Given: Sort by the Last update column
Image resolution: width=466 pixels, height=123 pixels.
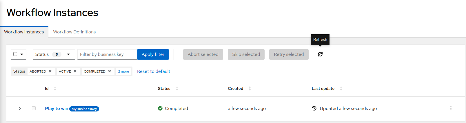Looking at the screenshot, I should pyautogui.click(x=341, y=88).
